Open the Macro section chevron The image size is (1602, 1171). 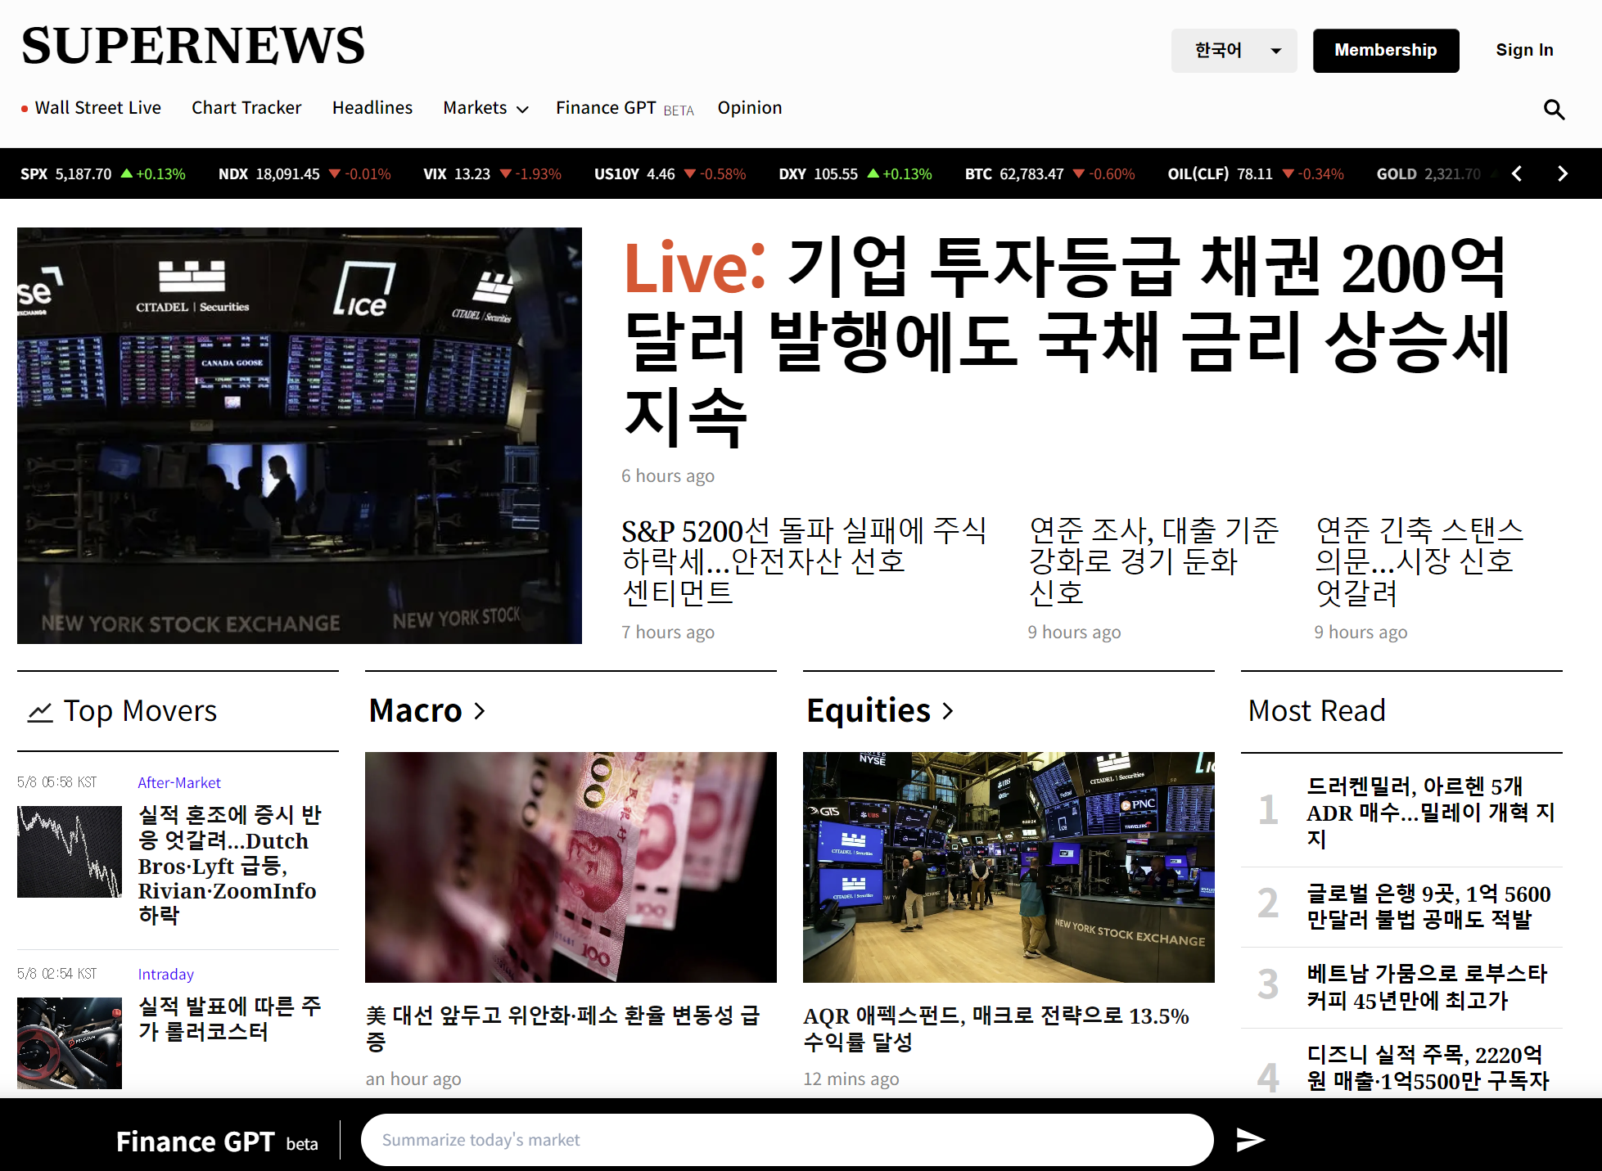click(480, 711)
